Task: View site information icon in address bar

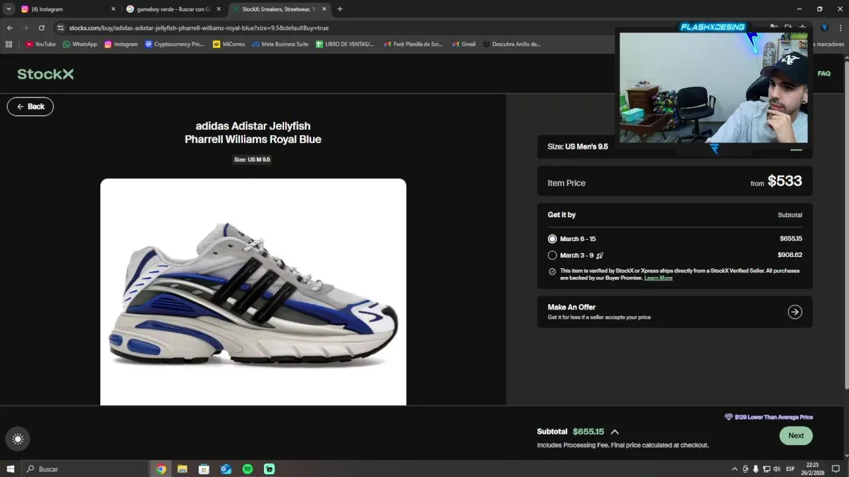Action: click(60, 28)
